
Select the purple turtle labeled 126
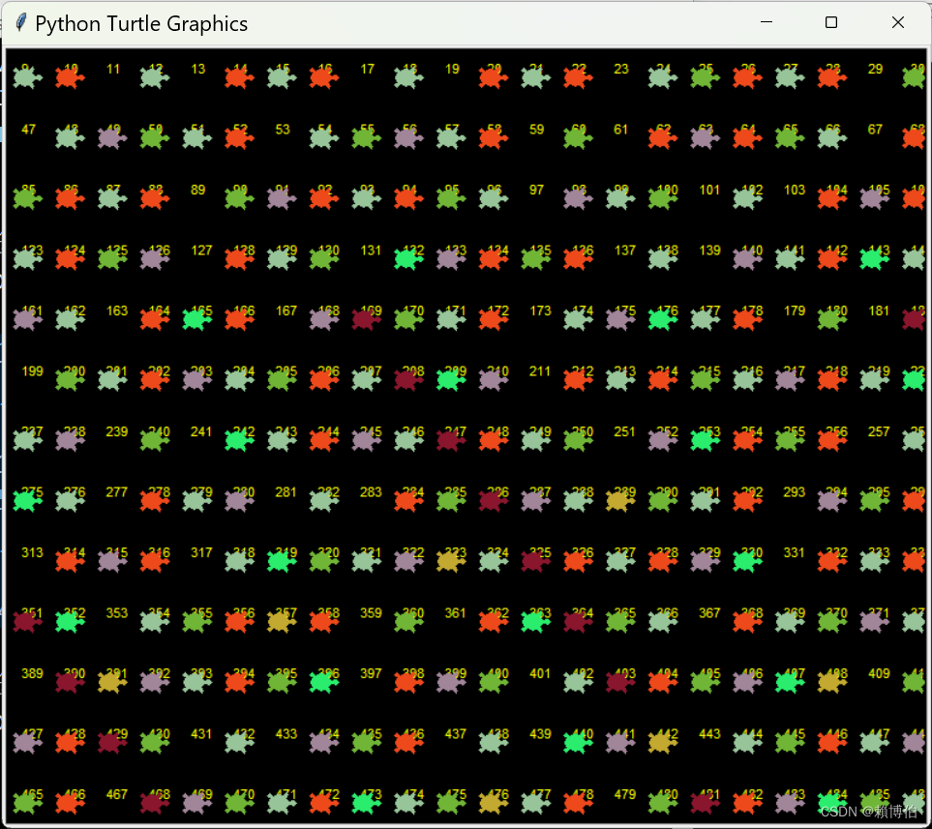[154, 258]
